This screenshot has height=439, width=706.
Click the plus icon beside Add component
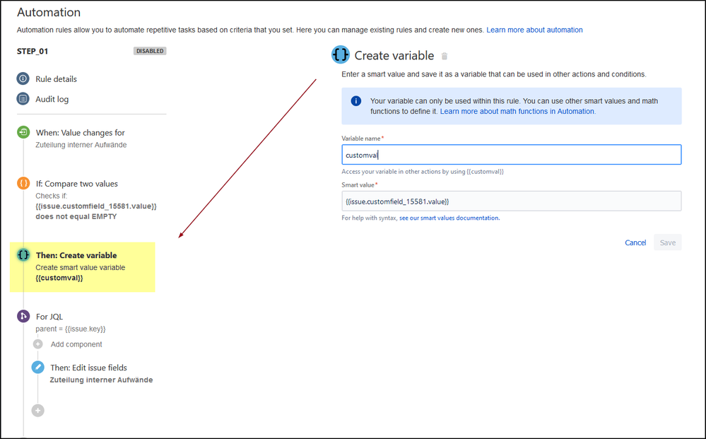tap(38, 344)
